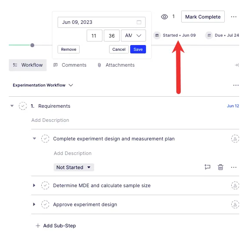This screenshot has width=252, height=234.
Task: Expand Determine MDE and calculate sample size
Action: [34, 185]
